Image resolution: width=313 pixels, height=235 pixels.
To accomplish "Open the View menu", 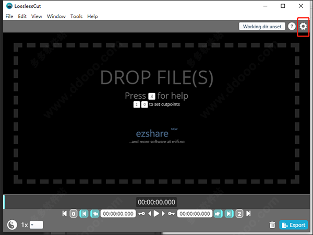I will 37,16.
